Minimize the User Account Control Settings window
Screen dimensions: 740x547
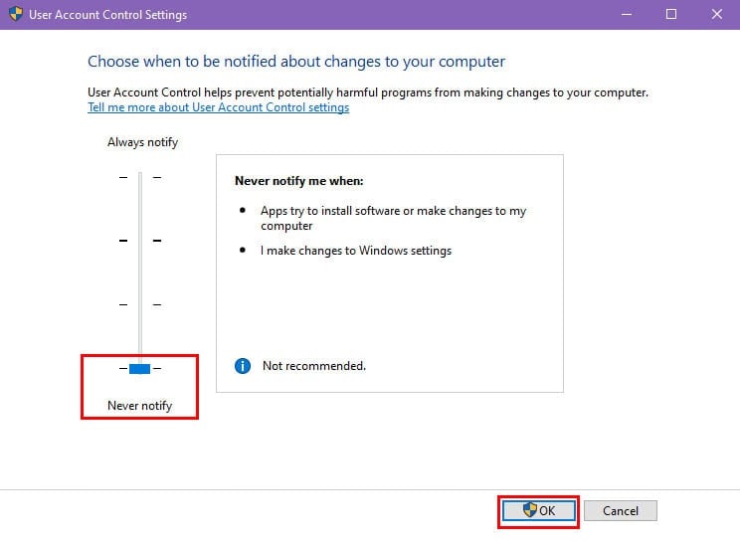[x=627, y=15]
